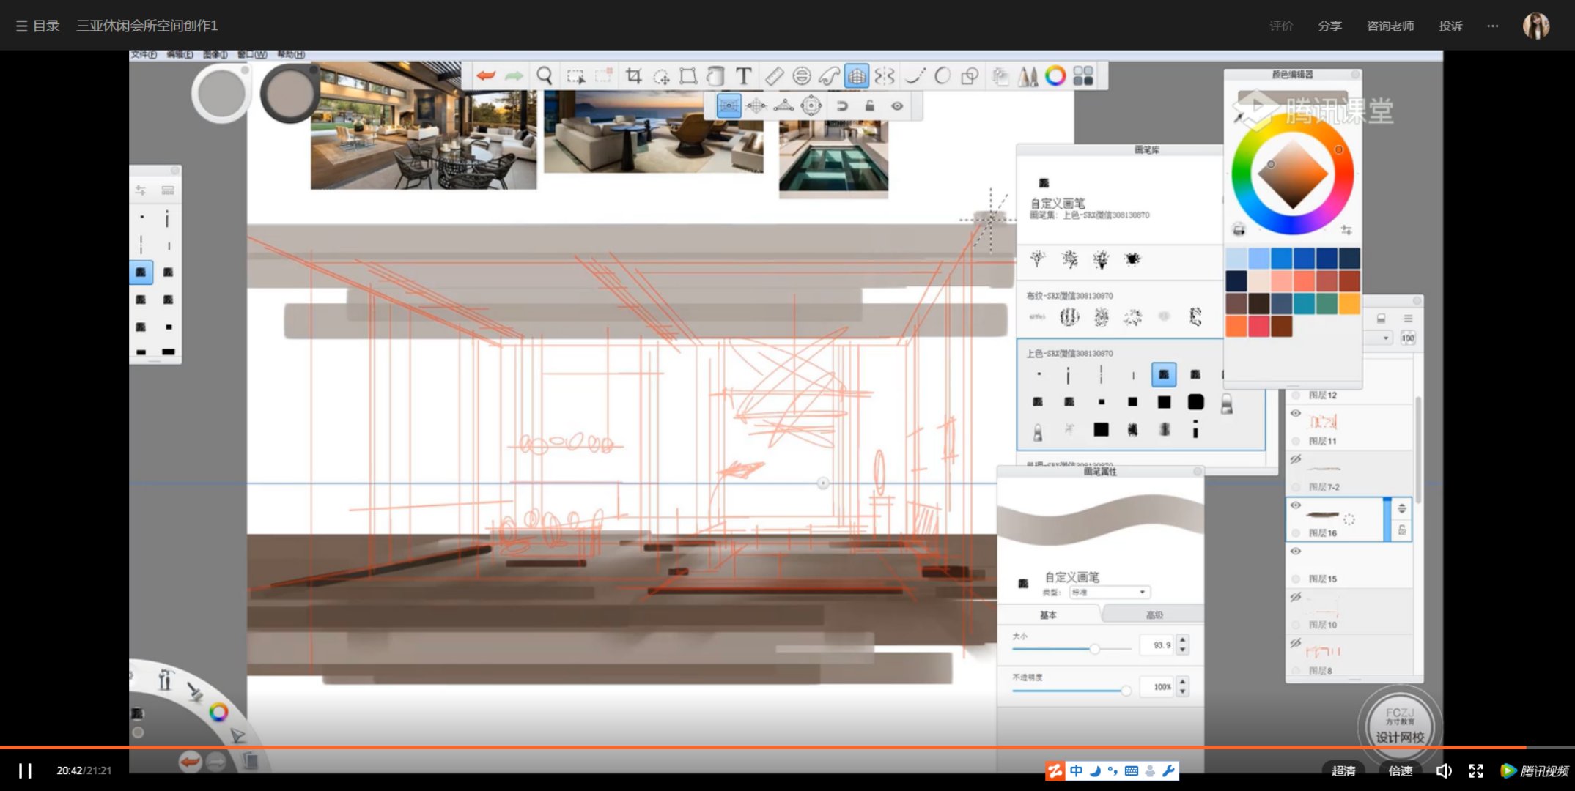The image size is (1575, 791).
Task: Activate the perspective grid tool
Action: tap(856, 76)
